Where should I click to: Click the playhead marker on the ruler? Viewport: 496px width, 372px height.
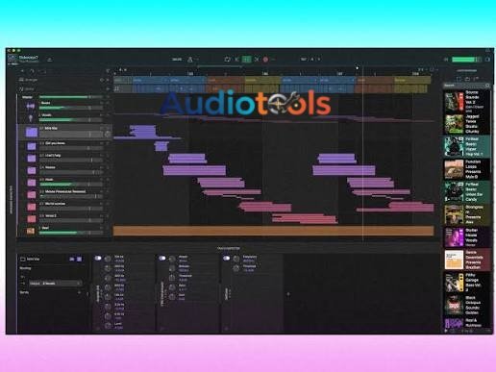pos(357,68)
